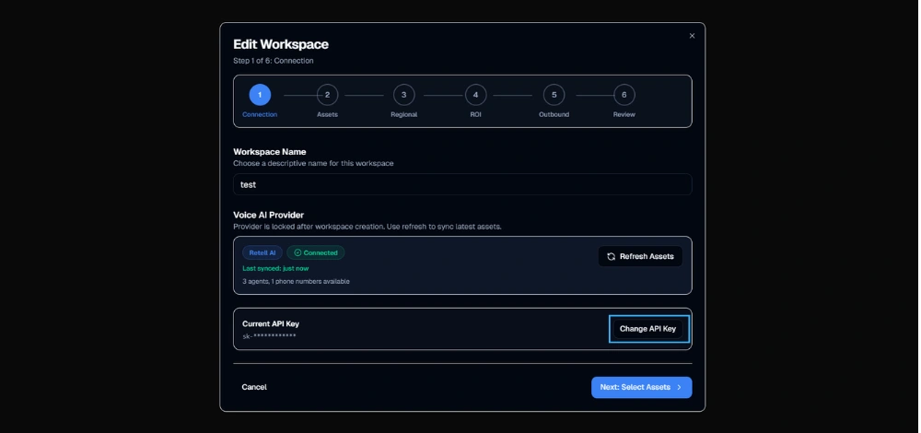Click the Workspace Name input field
This screenshot has height=433, width=921.
pyautogui.click(x=462, y=184)
